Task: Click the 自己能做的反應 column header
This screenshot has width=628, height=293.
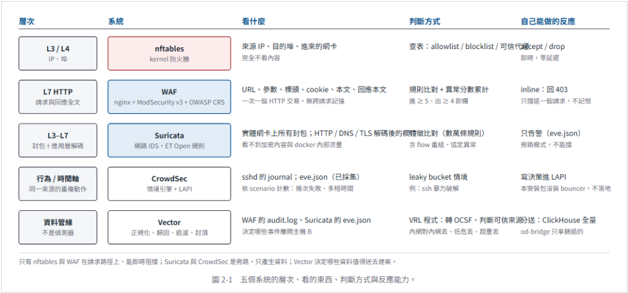Action: pyautogui.click(x=548, y=21)
